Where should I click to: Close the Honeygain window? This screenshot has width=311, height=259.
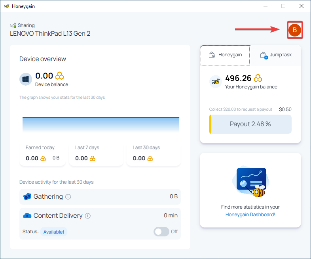coord(302,6)
